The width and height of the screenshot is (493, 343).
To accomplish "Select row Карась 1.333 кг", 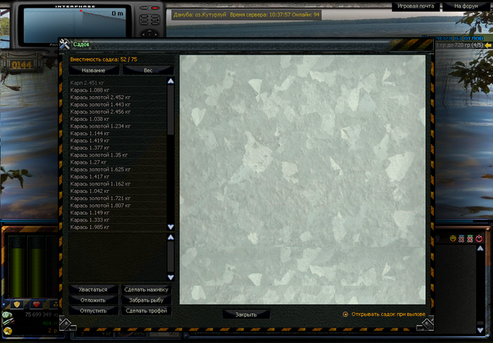I will click(118, 220).
